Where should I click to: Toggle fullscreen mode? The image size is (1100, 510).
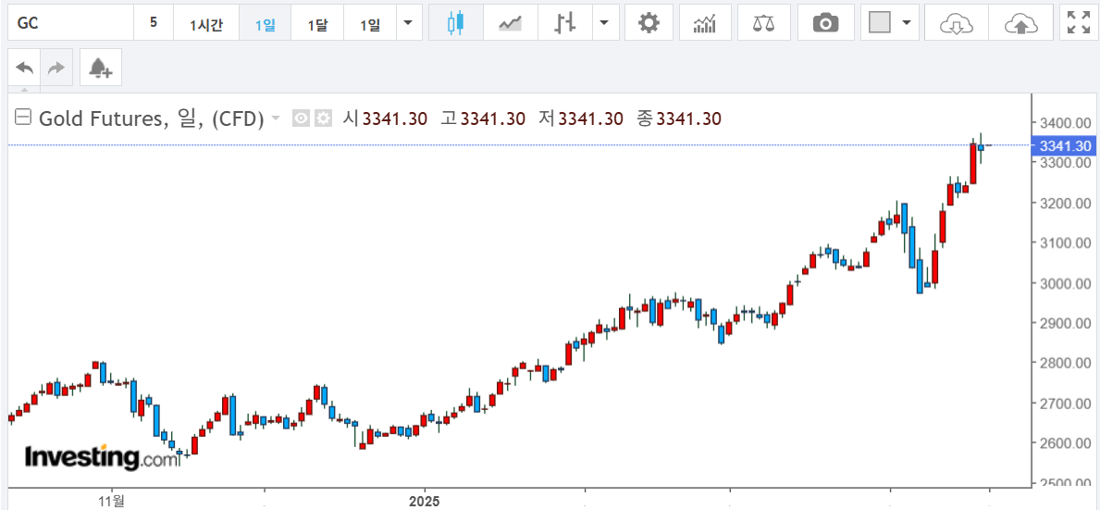tap(1078, 23)
